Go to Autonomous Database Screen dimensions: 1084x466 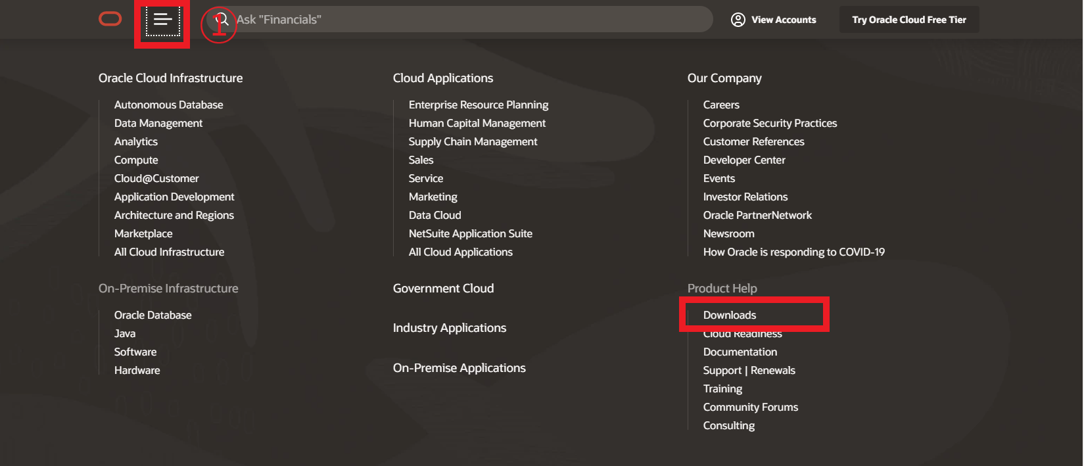tap(168, 105)
